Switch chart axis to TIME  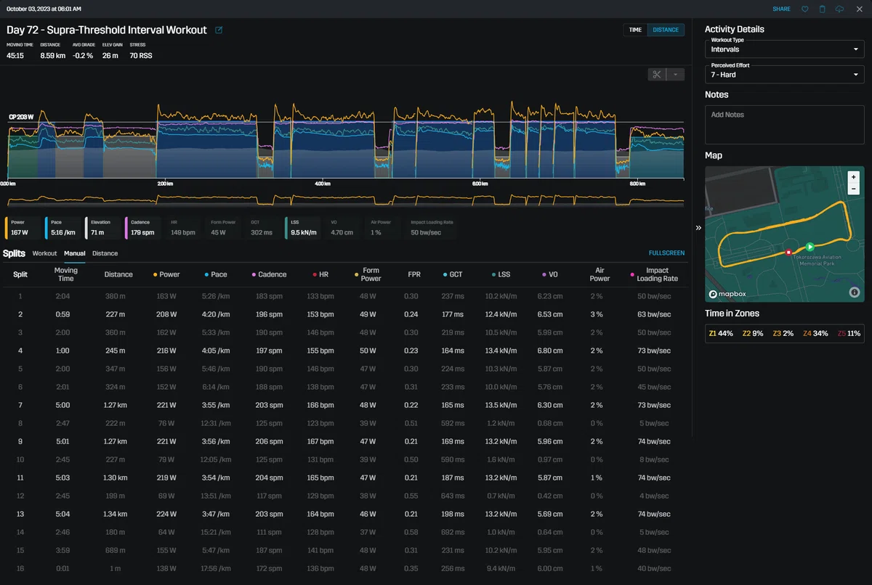pyautogui.click(x=635, y=30)
